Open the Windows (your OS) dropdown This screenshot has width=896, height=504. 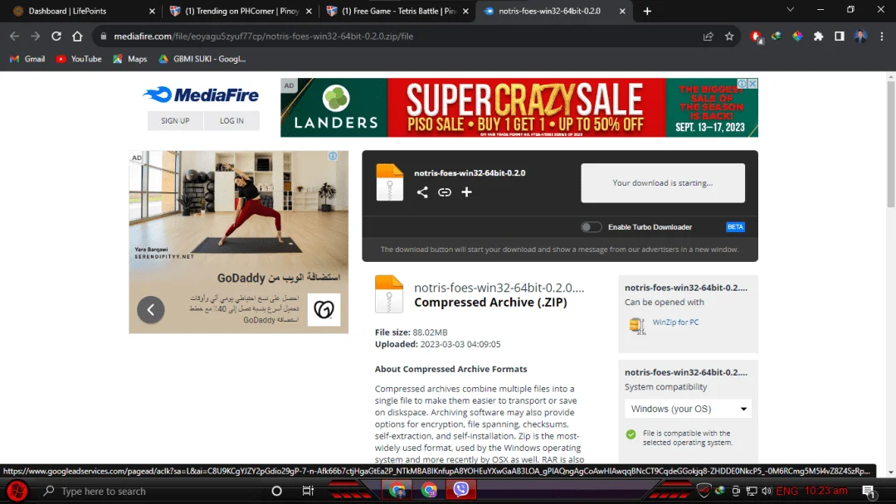tap(688, 409)
